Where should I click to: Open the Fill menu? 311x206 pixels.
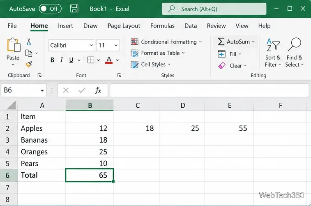pos(230,54)
